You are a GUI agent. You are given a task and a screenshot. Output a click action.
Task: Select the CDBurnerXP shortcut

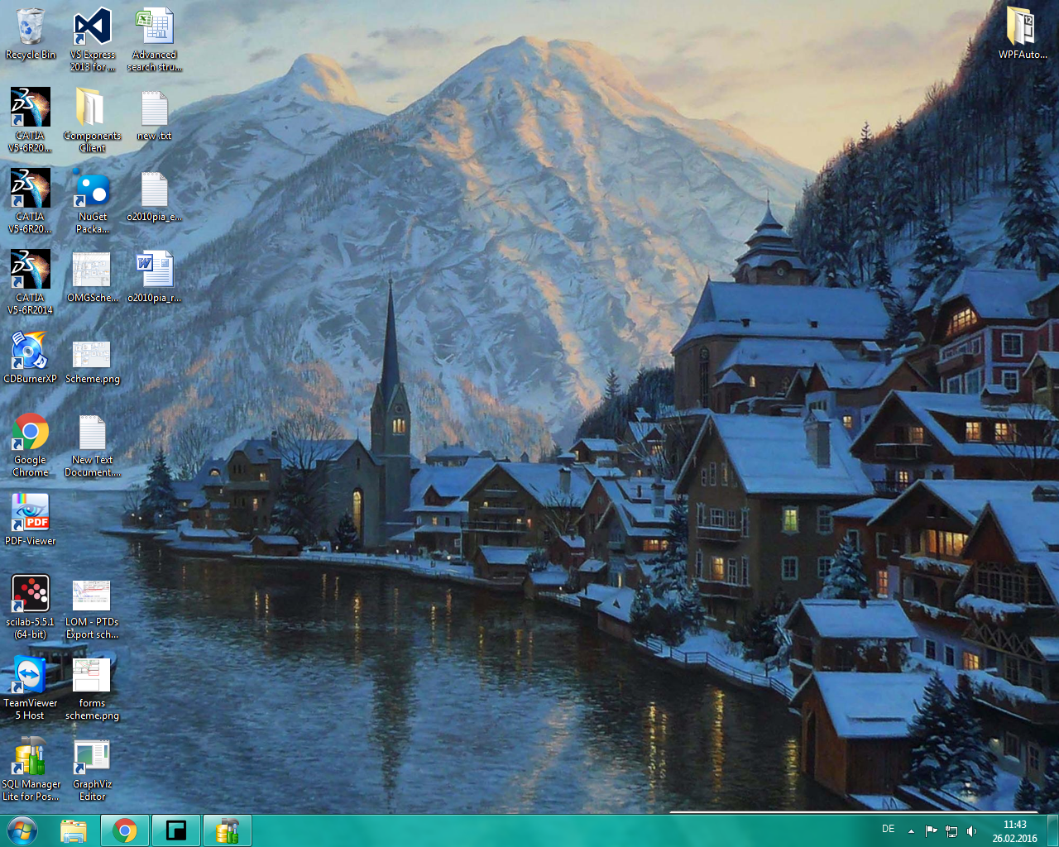point(31,358)
